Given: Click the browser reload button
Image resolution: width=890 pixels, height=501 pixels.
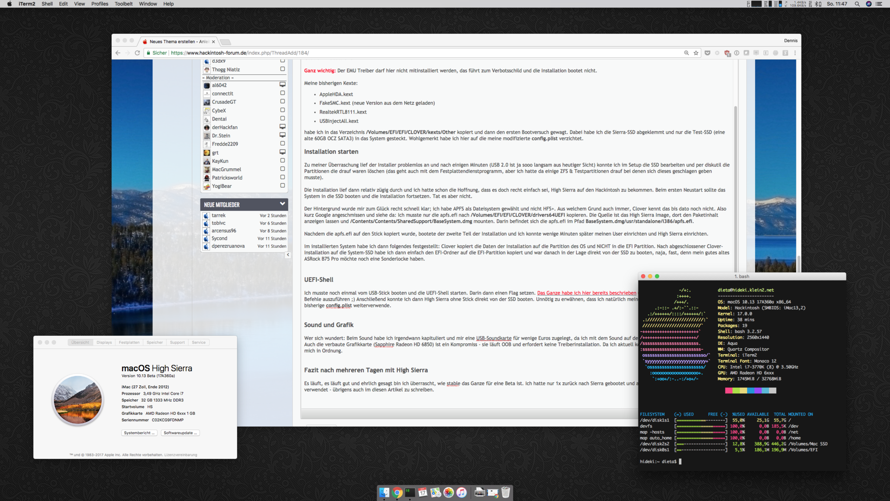Looking at the screenshot, I should pyautogui.click(x=137, y=53).
